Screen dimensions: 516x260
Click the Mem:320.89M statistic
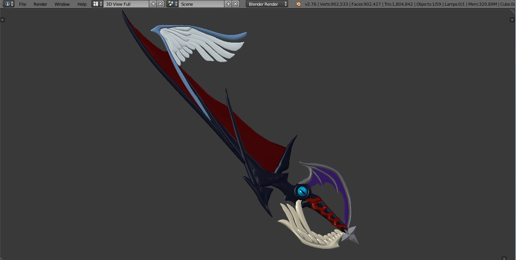point(482,4)
